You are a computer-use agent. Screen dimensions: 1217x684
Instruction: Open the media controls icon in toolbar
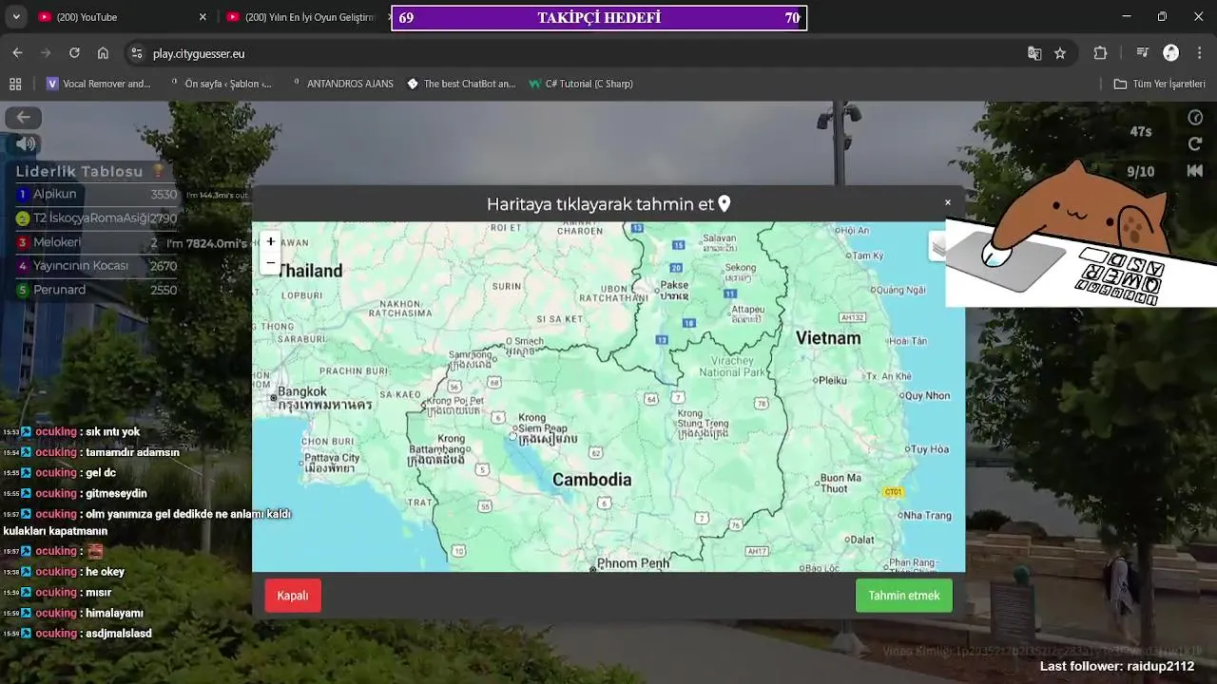pos(1143,53)
